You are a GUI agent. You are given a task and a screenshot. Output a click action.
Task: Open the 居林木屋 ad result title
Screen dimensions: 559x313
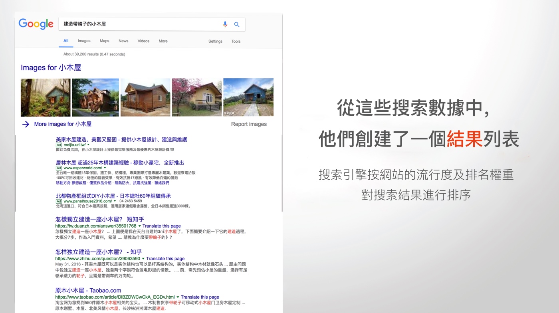(x=120, y=162)
